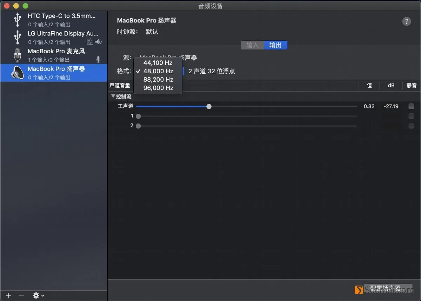
Task: Click the '2 声道 32 位浮点' format text
Action: tap(212, 71)
